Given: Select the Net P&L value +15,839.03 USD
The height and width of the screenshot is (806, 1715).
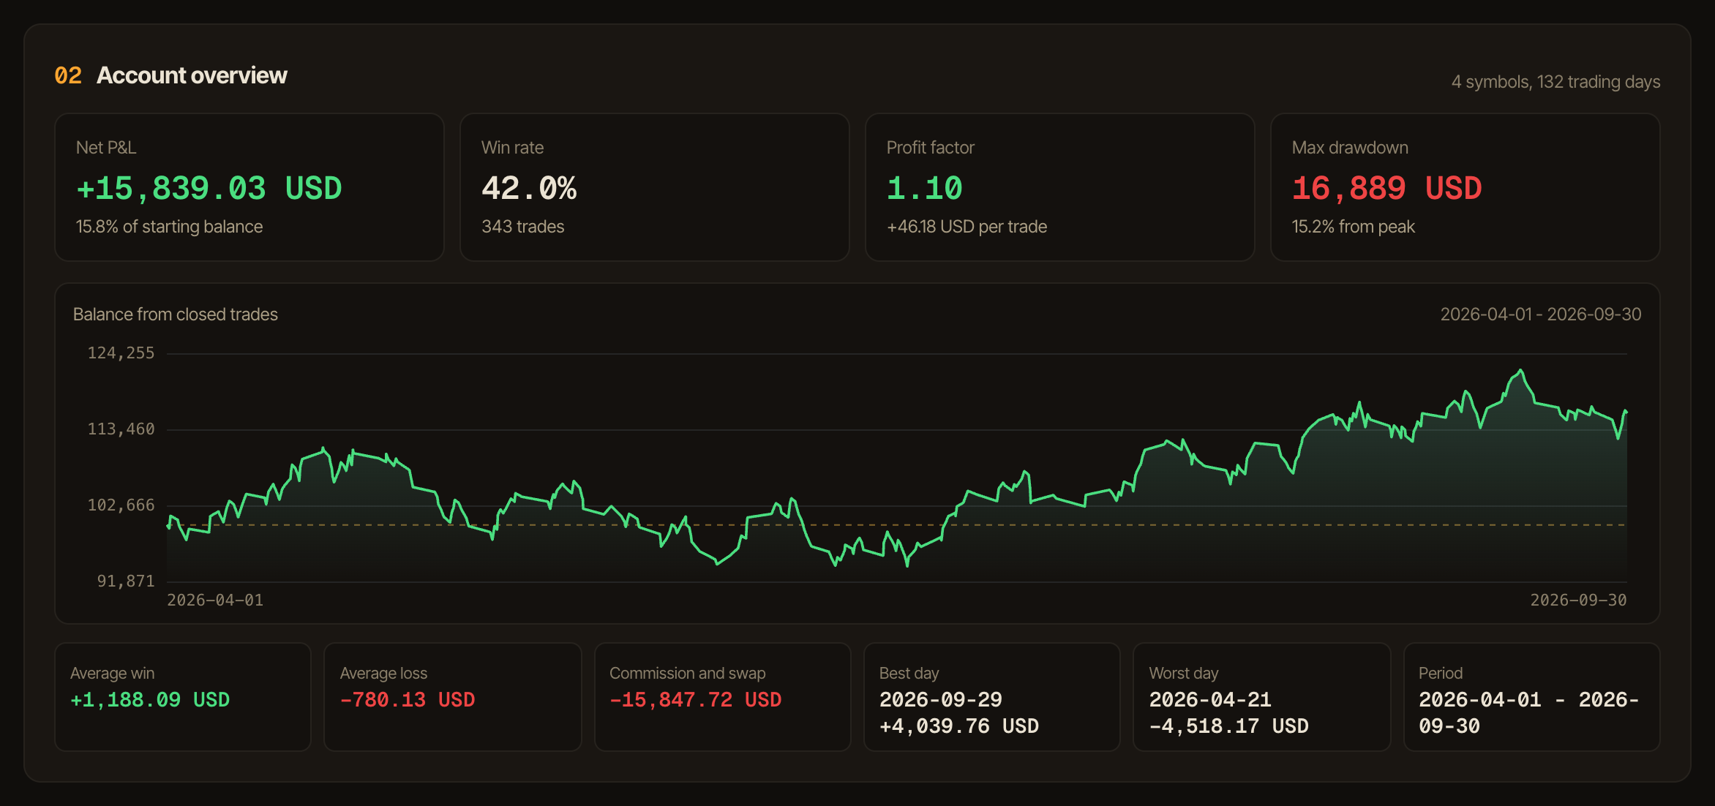Looking at the screenshot, I should point(209,188).
